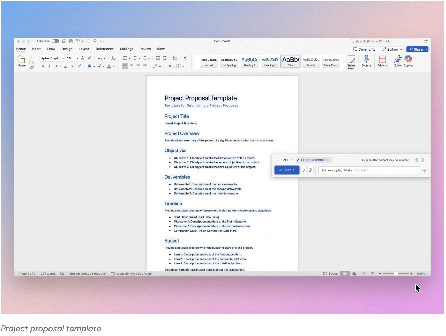Toggle bold formatting
This screenshot has height=336, width=446.
pos(43,66)
